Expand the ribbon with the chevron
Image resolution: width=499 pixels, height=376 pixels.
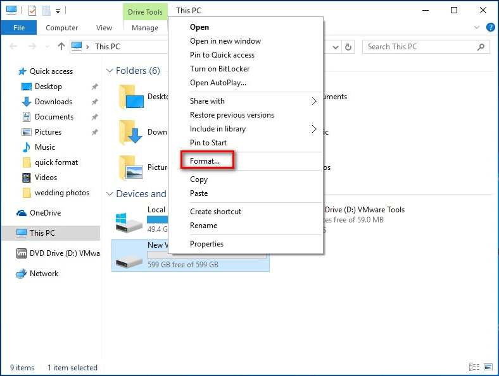coord(476,27)
